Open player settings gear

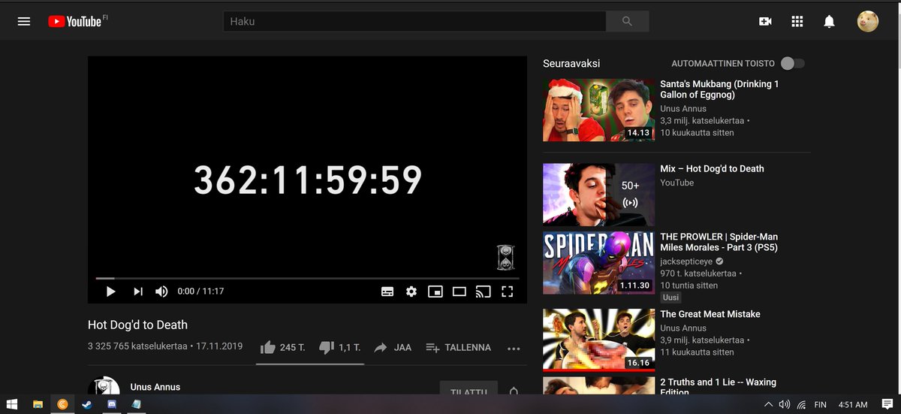[411, 292]
